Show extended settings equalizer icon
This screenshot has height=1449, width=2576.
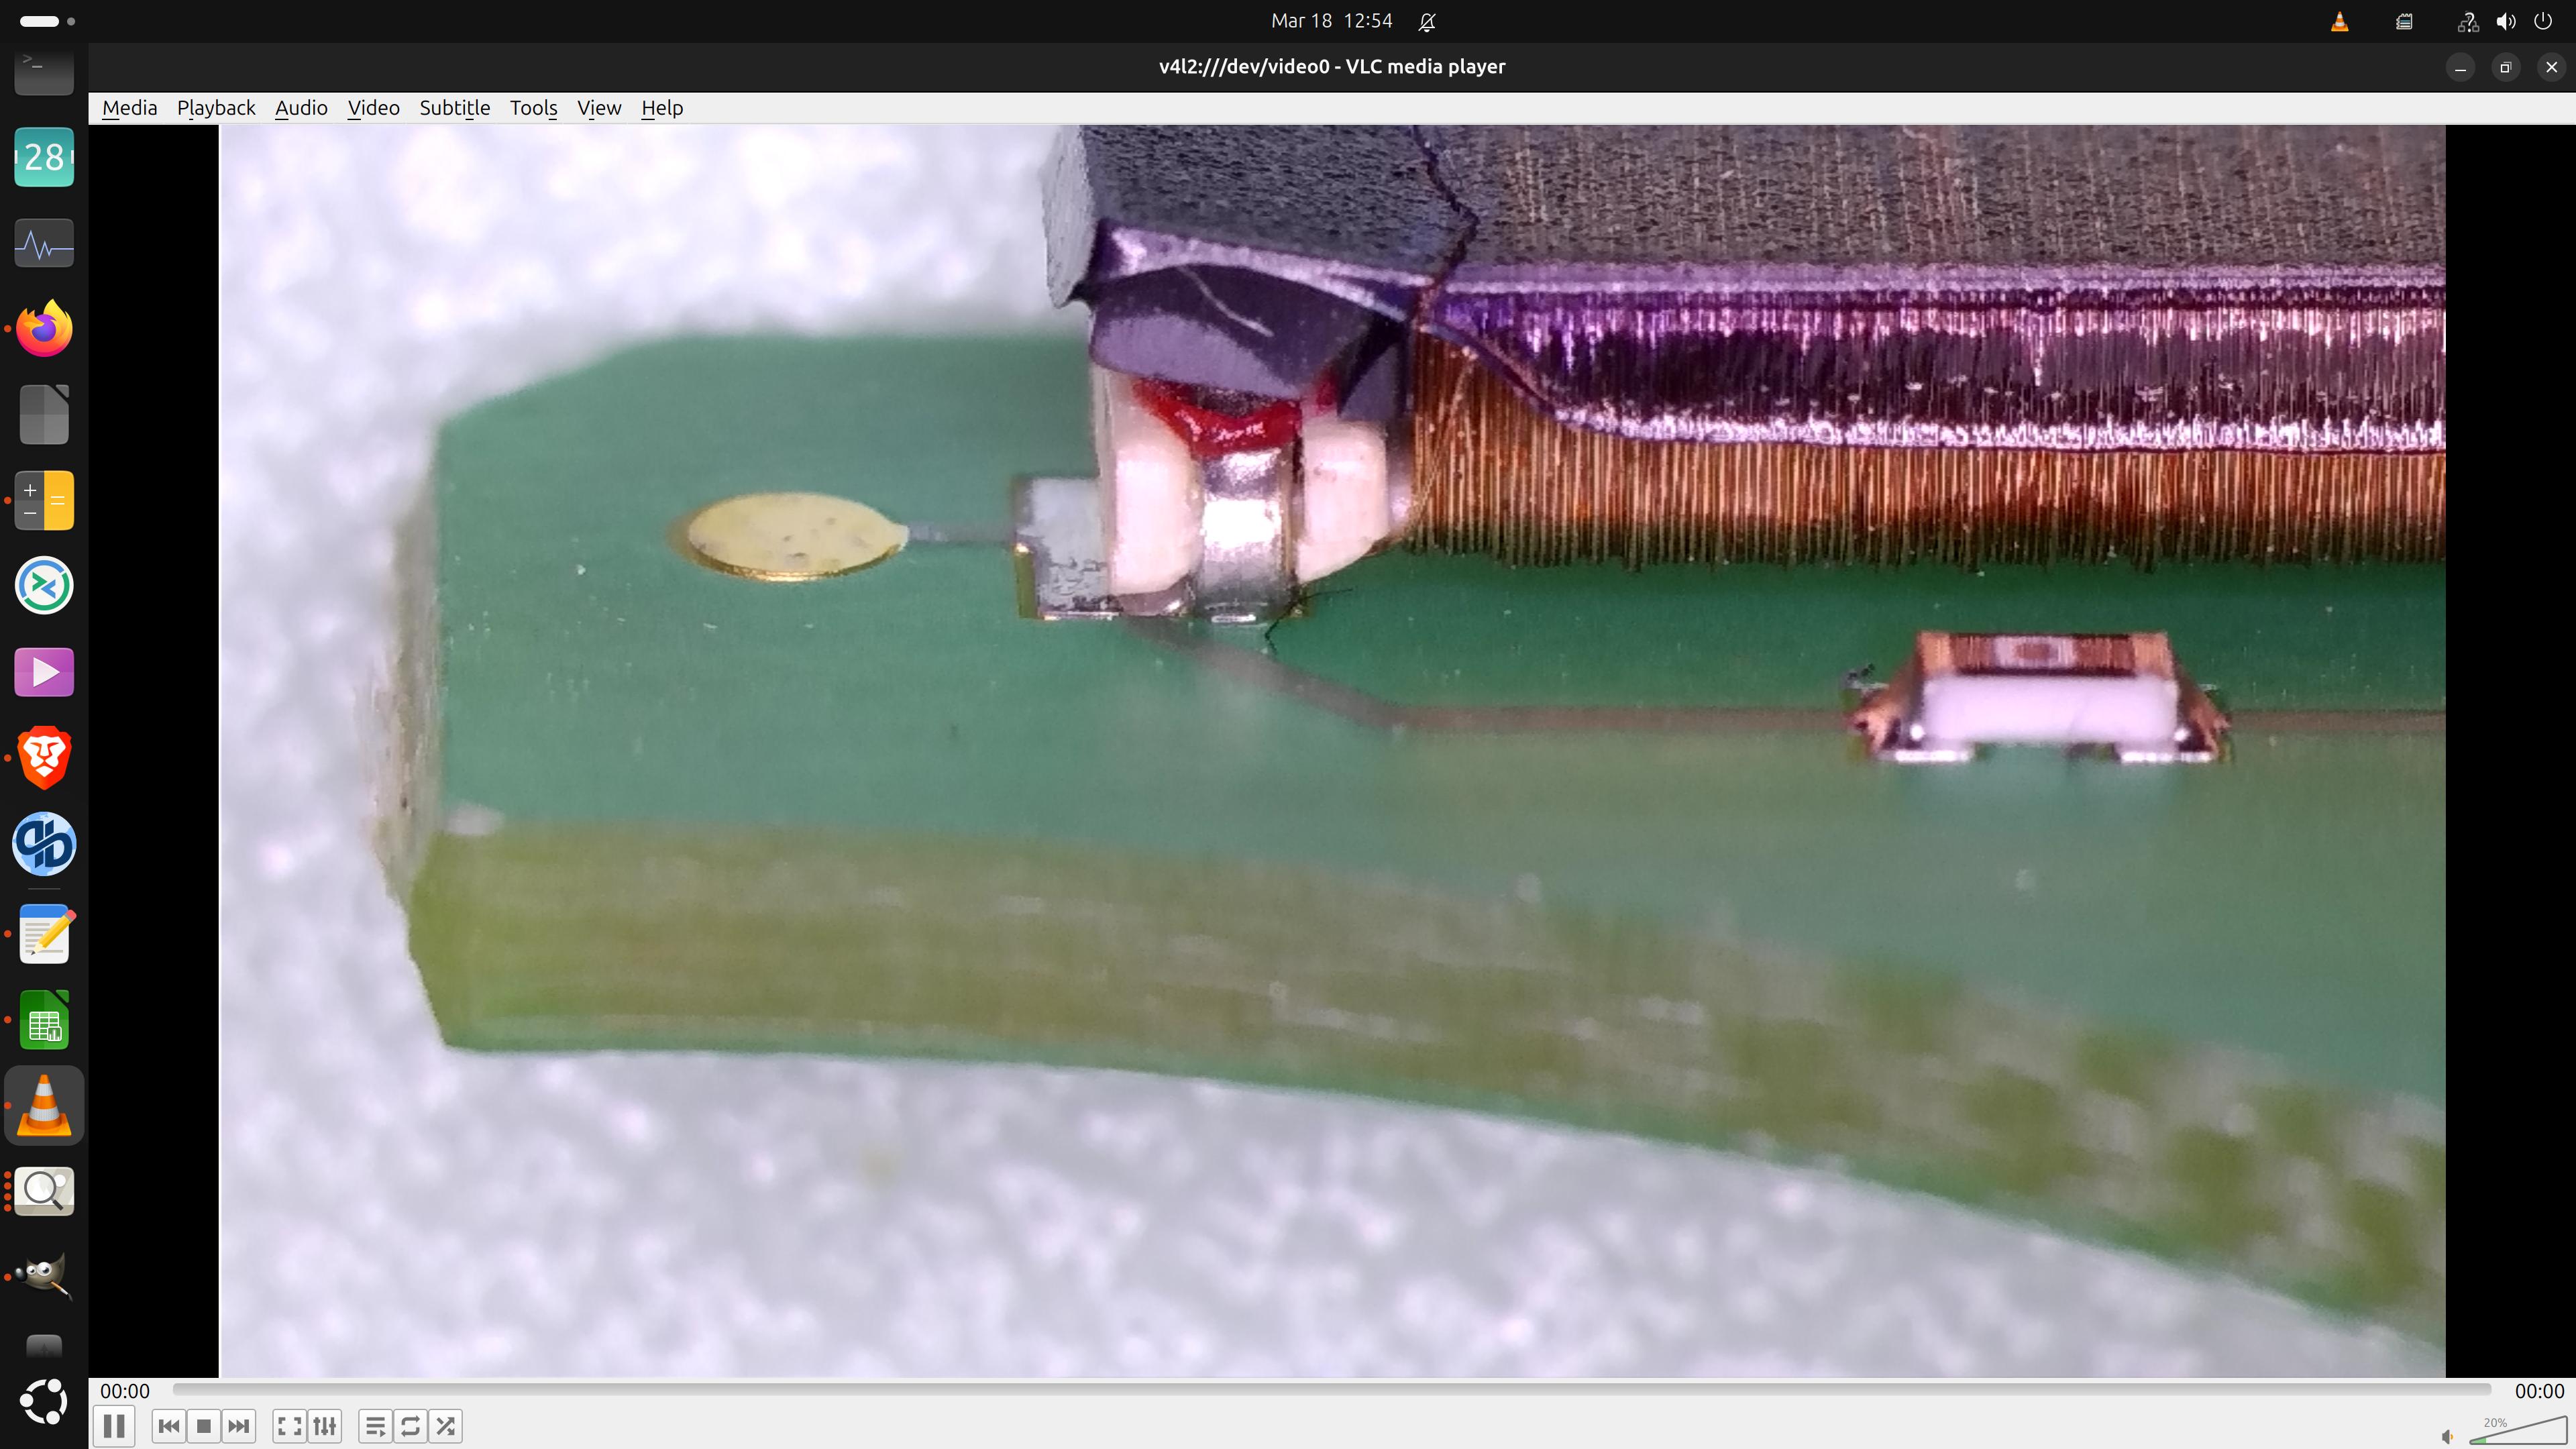click(x=325, y=1426)
